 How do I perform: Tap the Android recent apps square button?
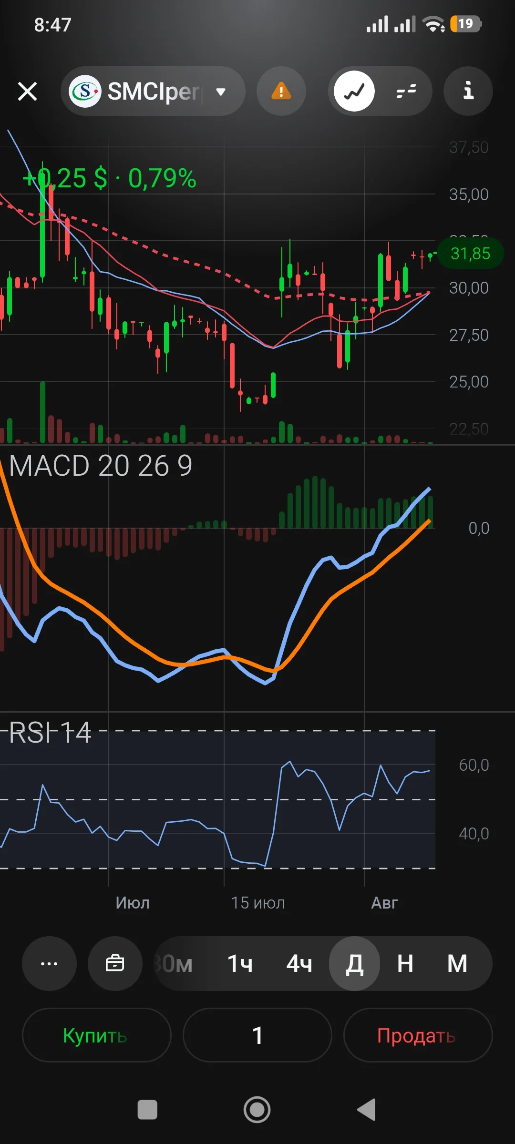[x=147, y=1110]
